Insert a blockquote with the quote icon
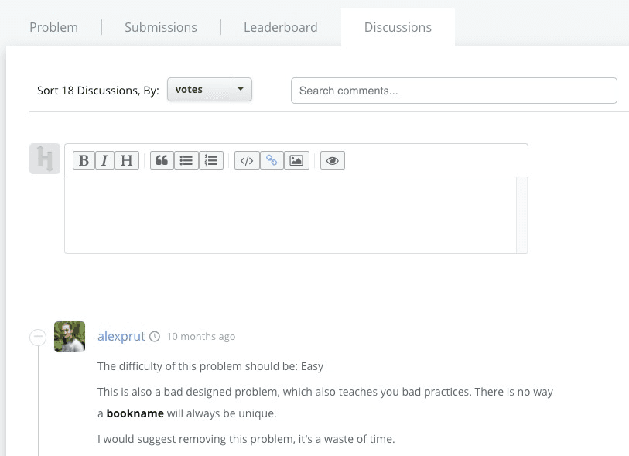This screenshot has height=456, width=629. [162, 160]
